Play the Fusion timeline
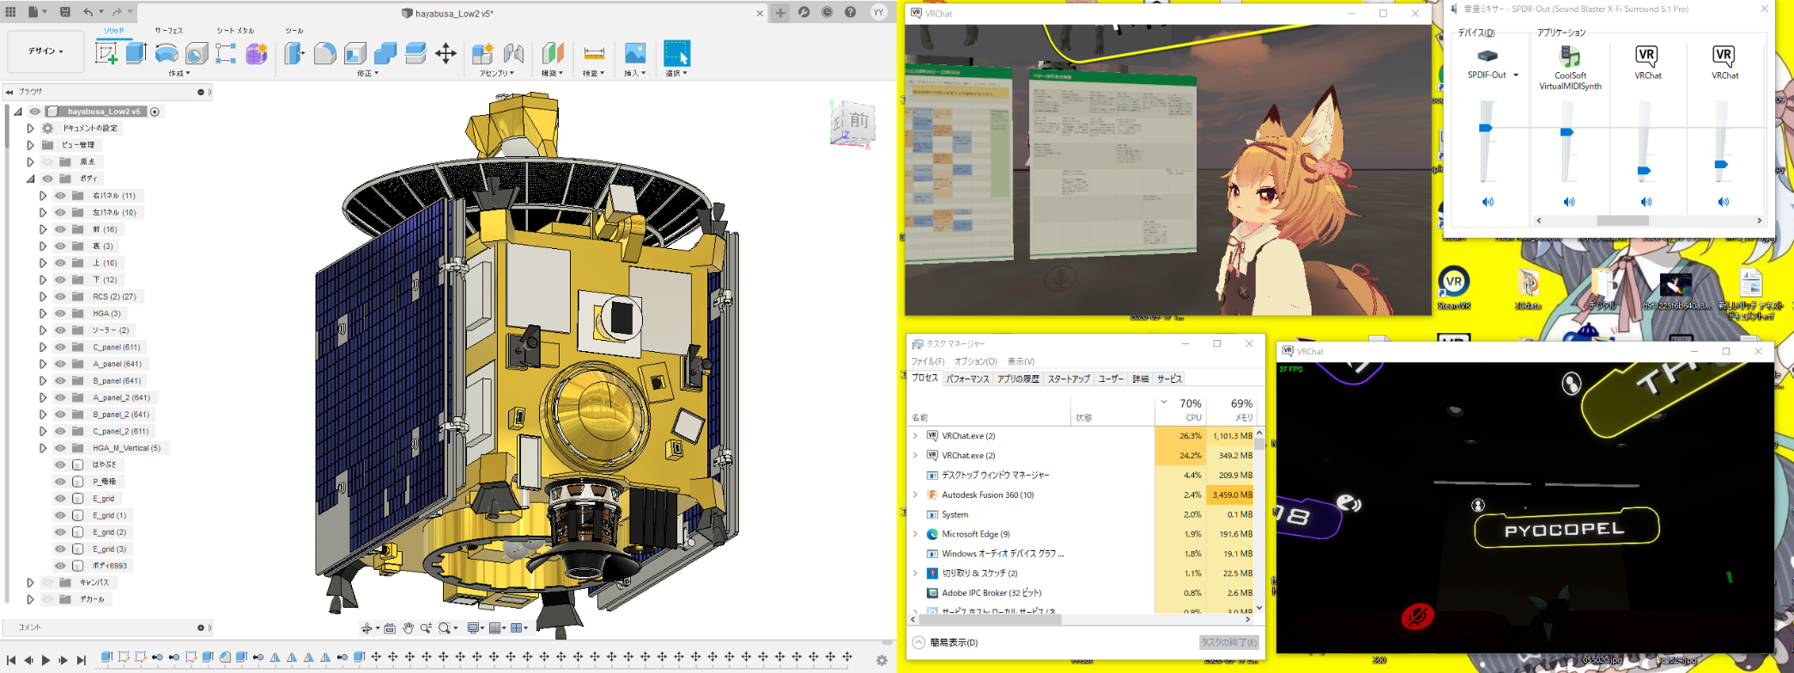This screenshot has width=1794, height=673. tap(46, 660)
